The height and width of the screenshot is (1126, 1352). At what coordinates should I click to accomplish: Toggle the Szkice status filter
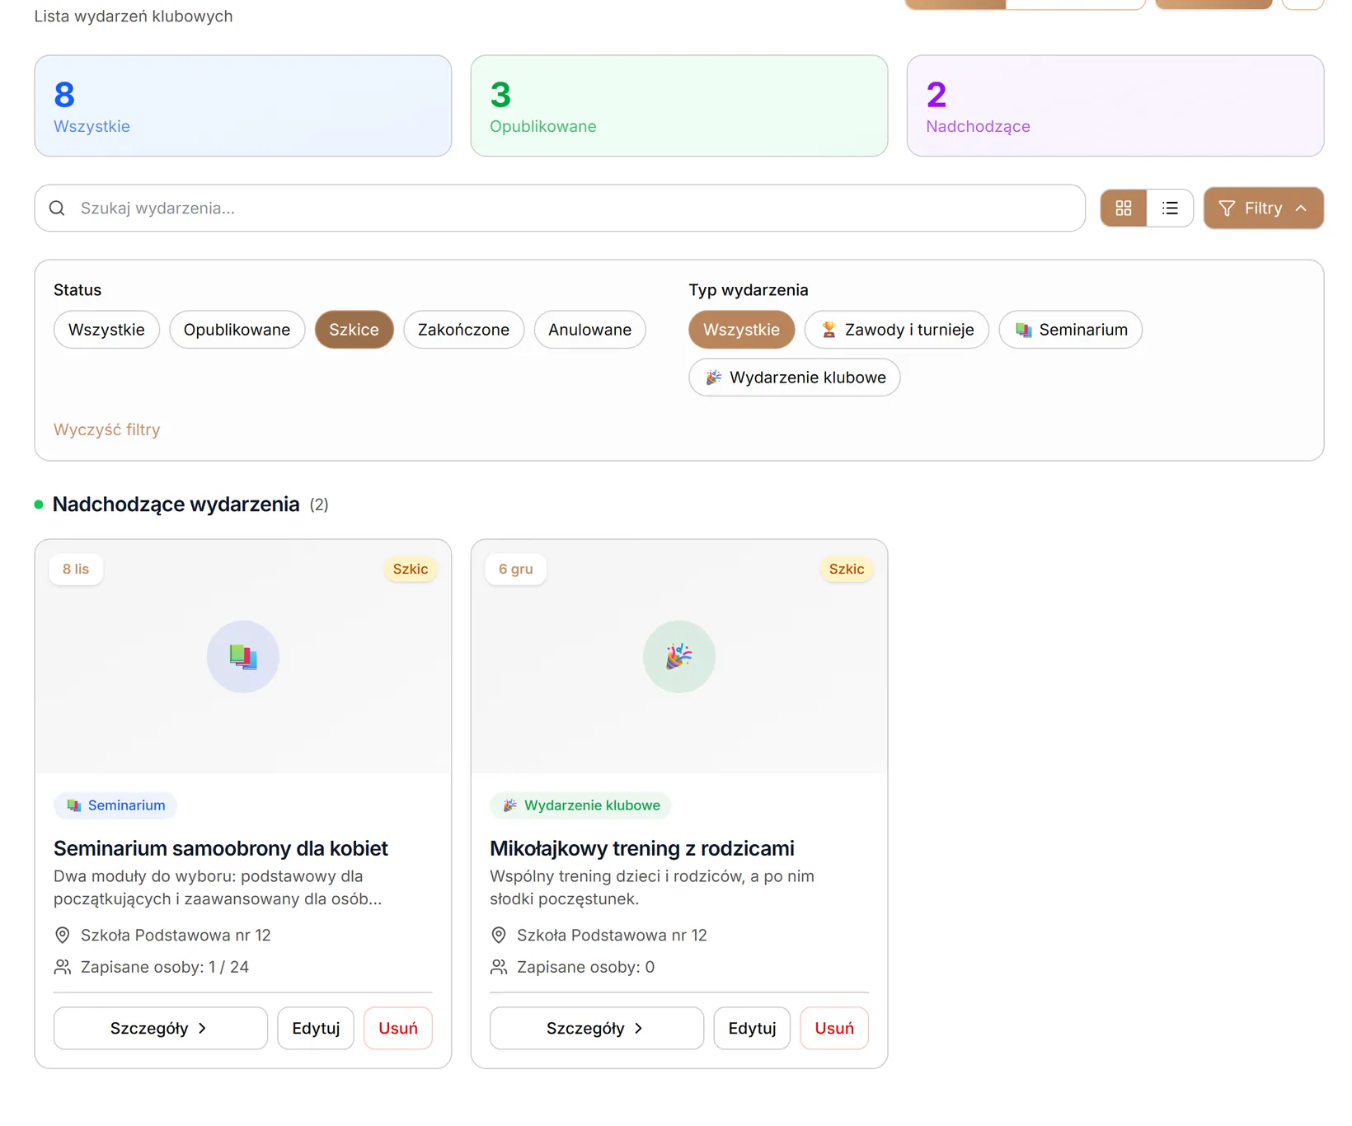[x=354, y=330]
